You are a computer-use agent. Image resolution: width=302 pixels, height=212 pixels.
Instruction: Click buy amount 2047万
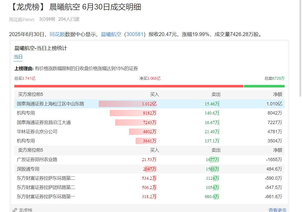pyautogui.click(x=150, y=169)
